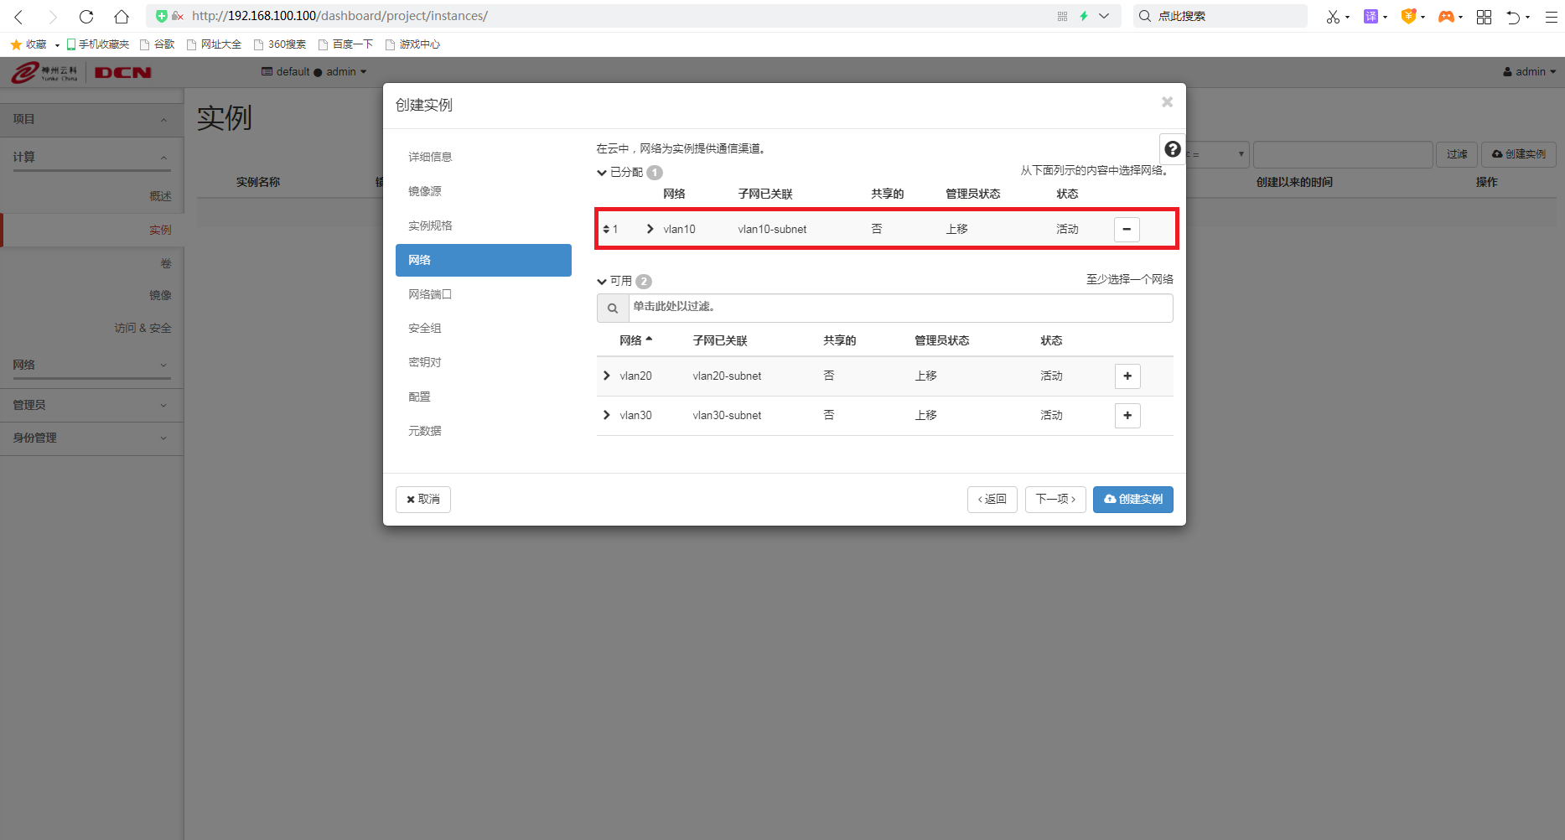Sort available list by 网络 column
Image resolution: width=1565 pixels, height=840 pixels.
coord(635,340)
